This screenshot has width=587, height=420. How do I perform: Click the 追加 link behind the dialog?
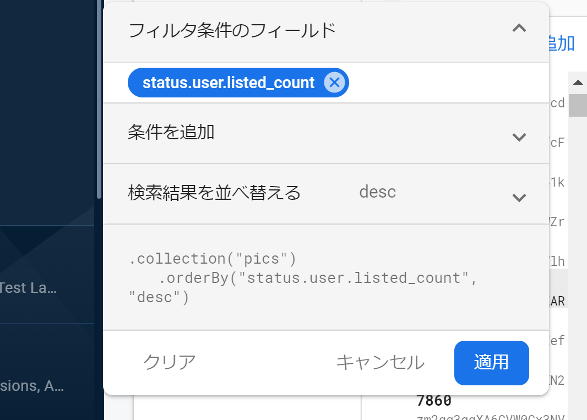point(561,43)
